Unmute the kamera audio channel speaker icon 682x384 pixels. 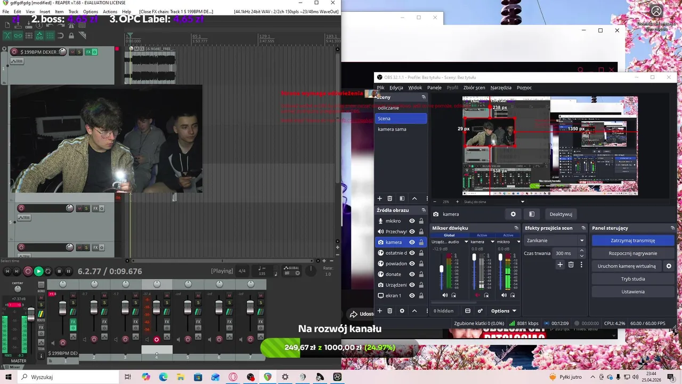477,295
